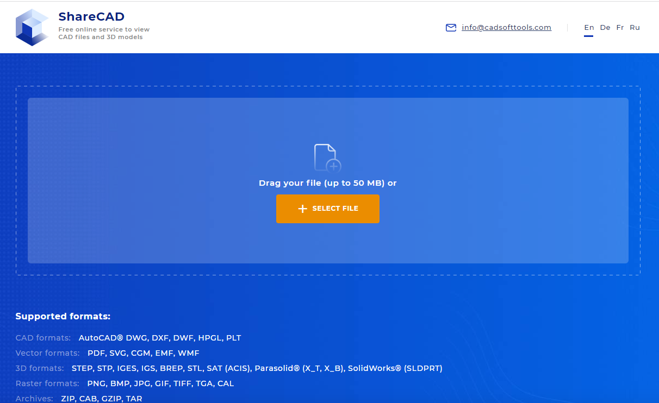Click the file upload icon in drop zone

coord(327,158)
